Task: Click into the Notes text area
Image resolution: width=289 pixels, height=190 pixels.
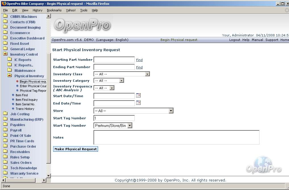Action: pos(176,137)
